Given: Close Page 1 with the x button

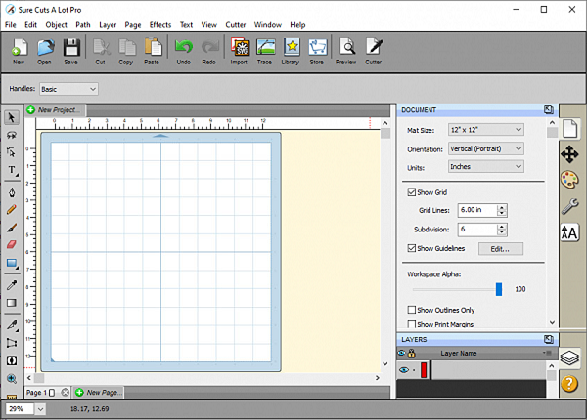Looking at the screenshot, I should click(x=66, y=393).
